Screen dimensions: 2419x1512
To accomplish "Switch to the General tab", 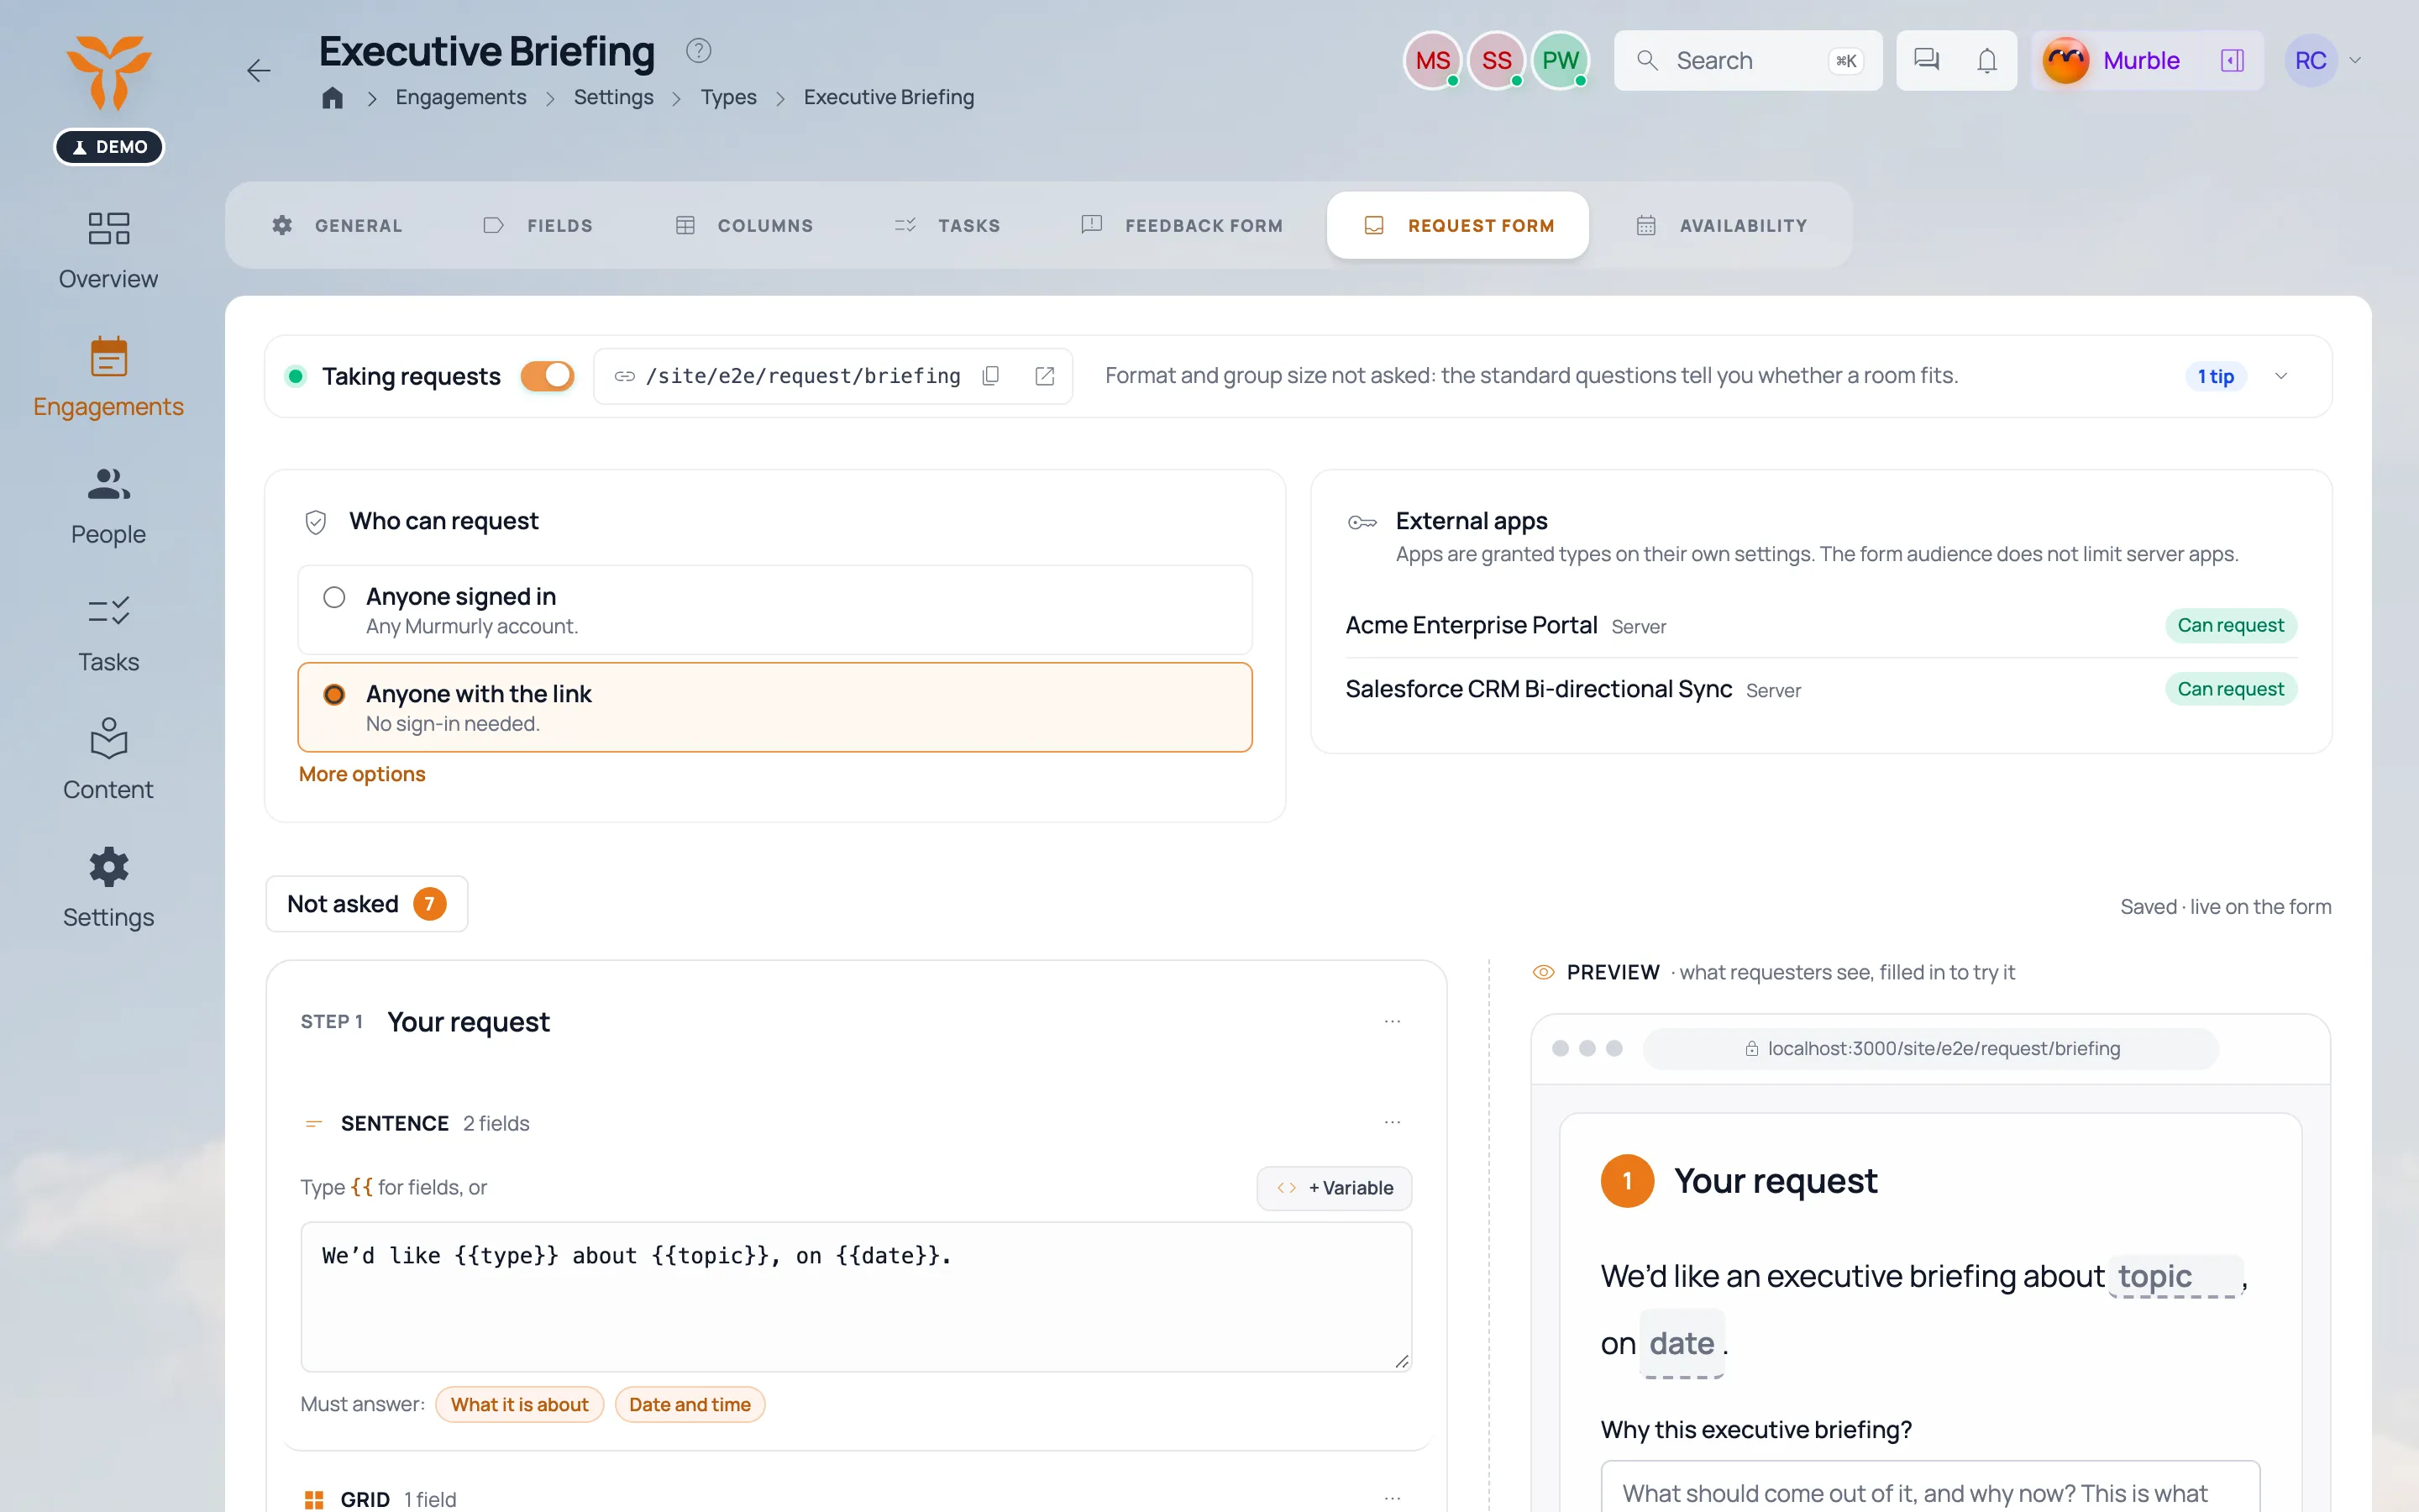I will pos(337,225).
